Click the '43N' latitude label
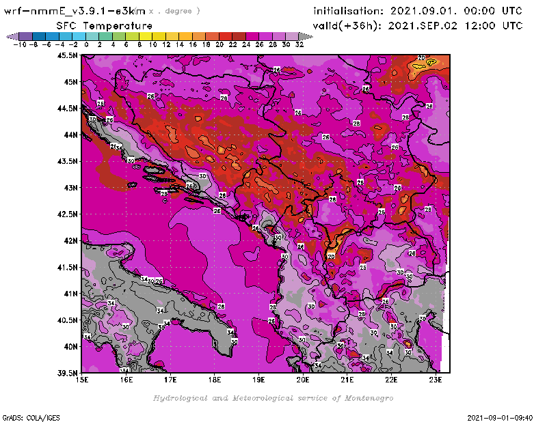The image size is (547, 422). pyautogui.click(x=70, y=188)
